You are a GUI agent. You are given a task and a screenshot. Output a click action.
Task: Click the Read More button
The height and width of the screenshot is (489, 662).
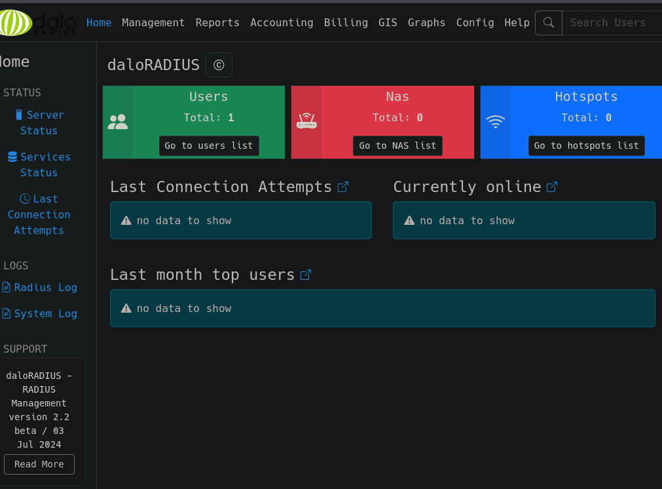tap(39, 464)
